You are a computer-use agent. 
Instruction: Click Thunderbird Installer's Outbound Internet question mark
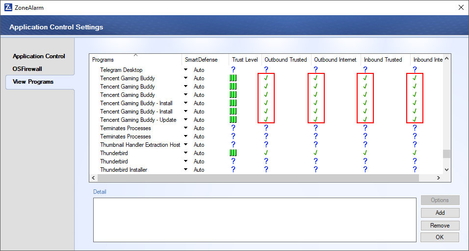(315, 169)
